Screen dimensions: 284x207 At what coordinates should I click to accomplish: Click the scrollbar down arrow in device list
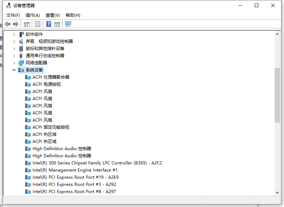277,192
